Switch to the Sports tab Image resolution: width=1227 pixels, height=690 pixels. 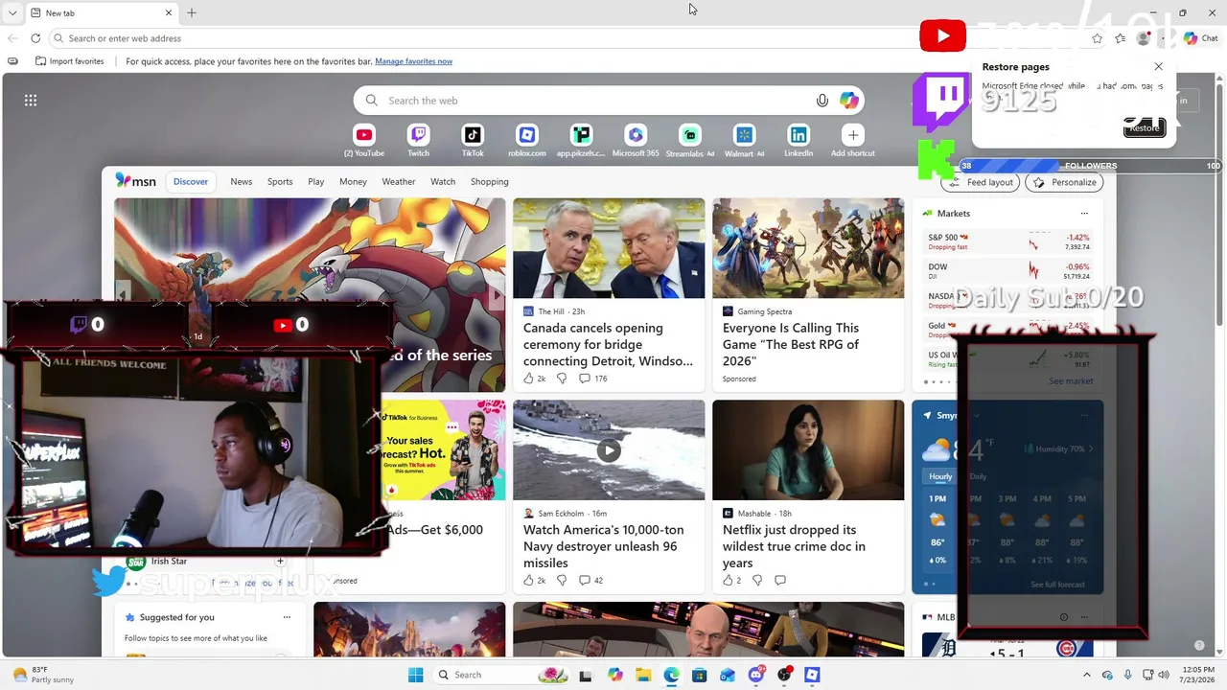280,181
